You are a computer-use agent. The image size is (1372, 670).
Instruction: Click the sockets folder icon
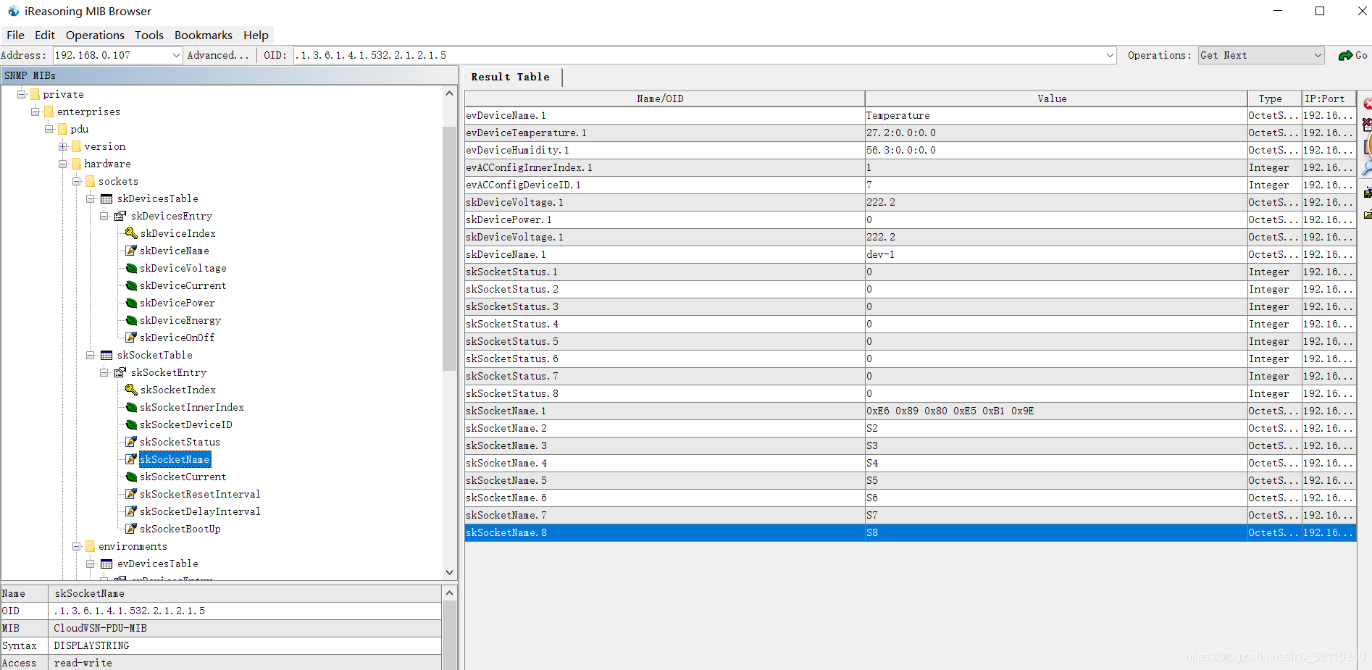click(x=90, y=181)
